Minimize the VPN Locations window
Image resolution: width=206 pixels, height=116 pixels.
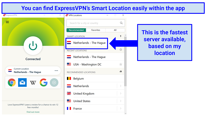[x=107, y=15]
